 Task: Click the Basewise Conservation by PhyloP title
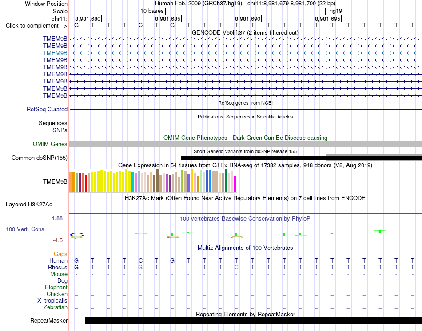(x=245, y=219)
